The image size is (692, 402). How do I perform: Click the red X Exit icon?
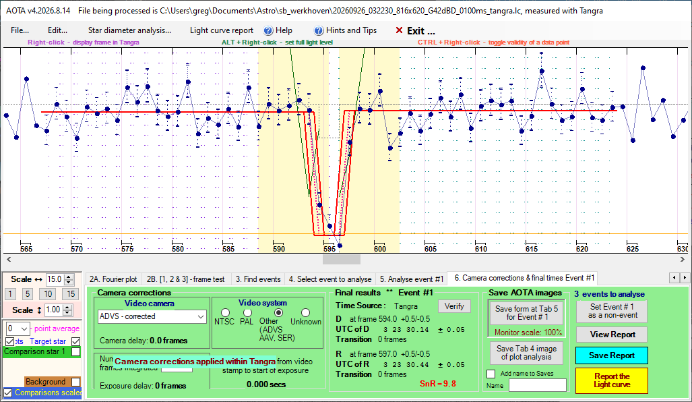click(399, 30)
